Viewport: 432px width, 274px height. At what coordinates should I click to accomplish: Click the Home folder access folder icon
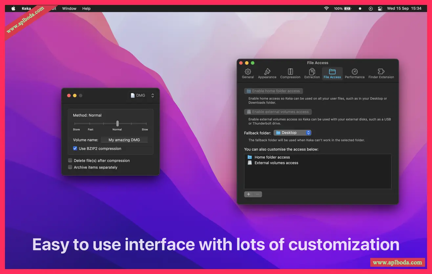[x=249, y=157]
